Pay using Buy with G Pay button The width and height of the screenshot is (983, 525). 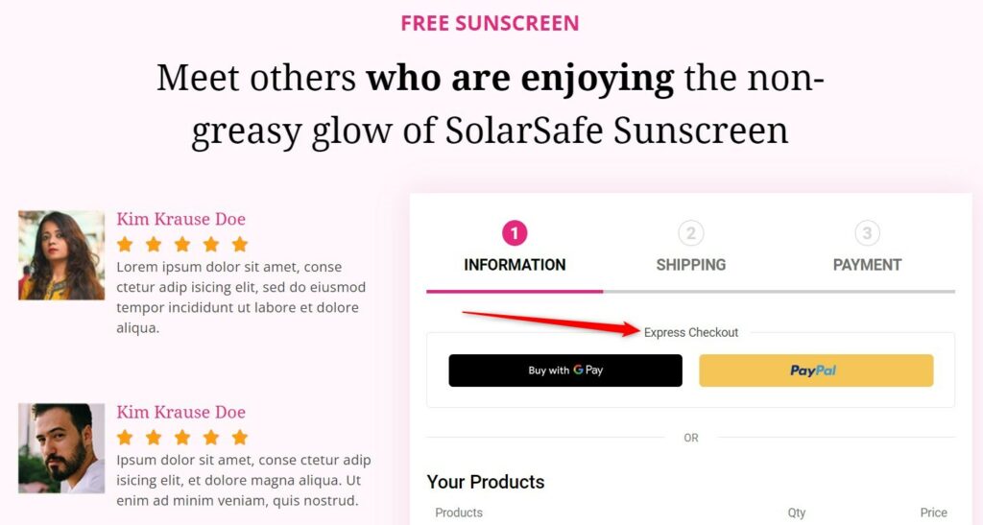[565, 370]
